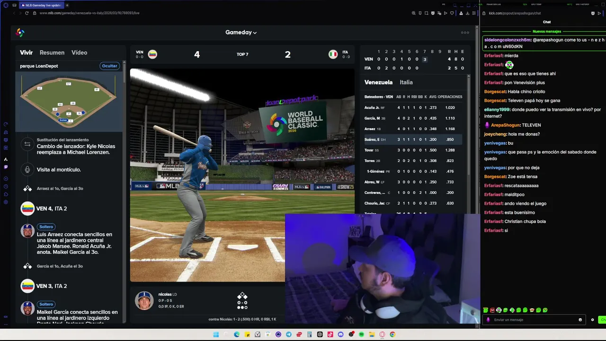The image size is (606, 341).
Task: Click García, M in the batters table
Action: (x=372, y=118)
